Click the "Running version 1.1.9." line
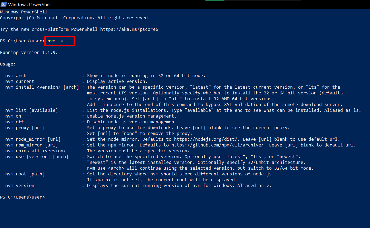 [x=29, y=52]
